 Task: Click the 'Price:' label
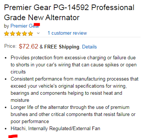point(10,46)
